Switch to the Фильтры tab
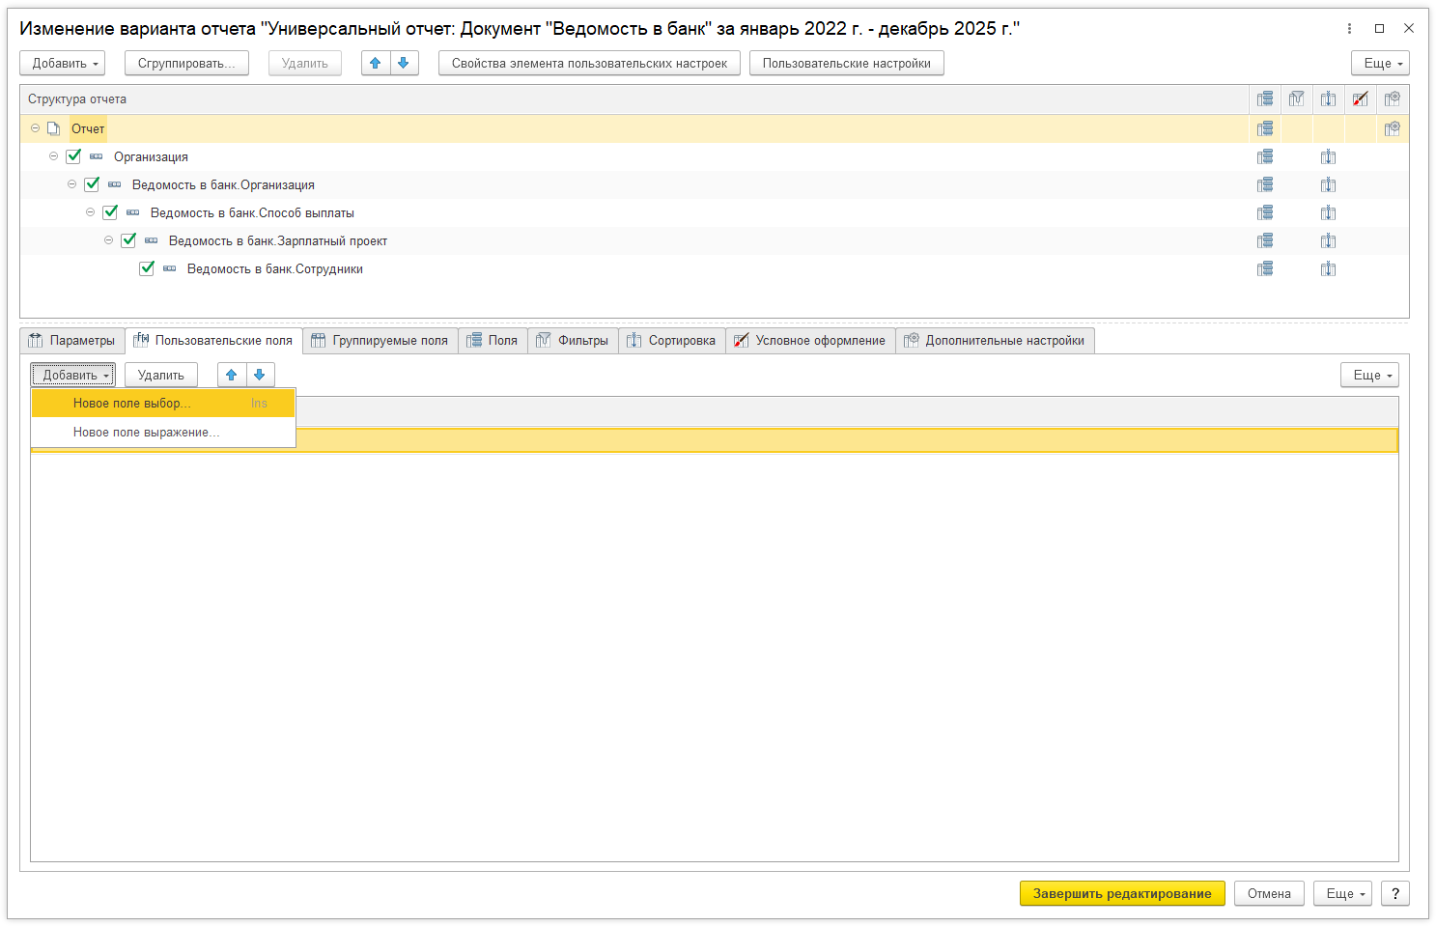Screen dimensions: 1436x926 click(x=573, y=340)
